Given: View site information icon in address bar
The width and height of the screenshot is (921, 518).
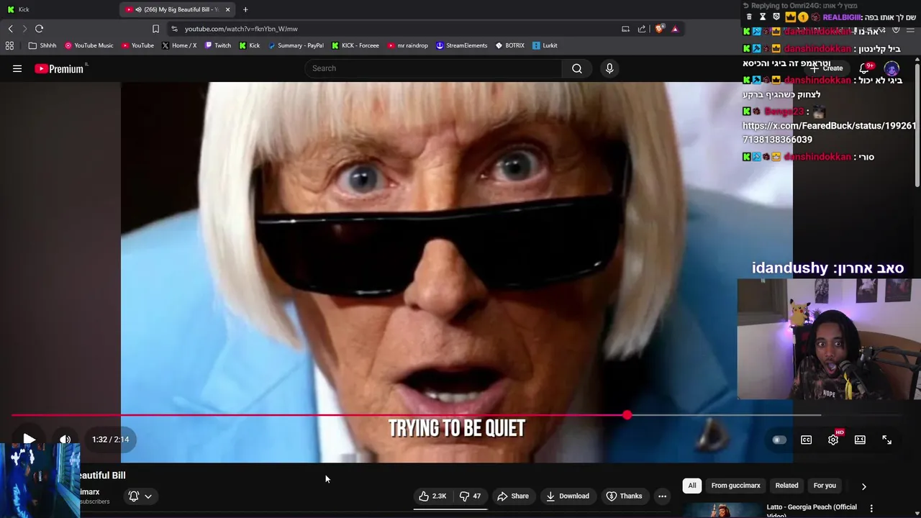Looking at the screenshot, I should coord(174,29).
